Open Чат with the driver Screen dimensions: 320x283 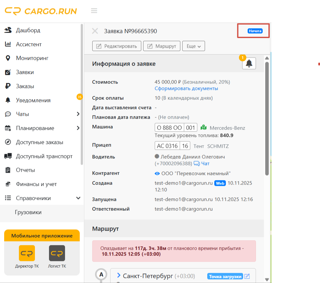201,164
